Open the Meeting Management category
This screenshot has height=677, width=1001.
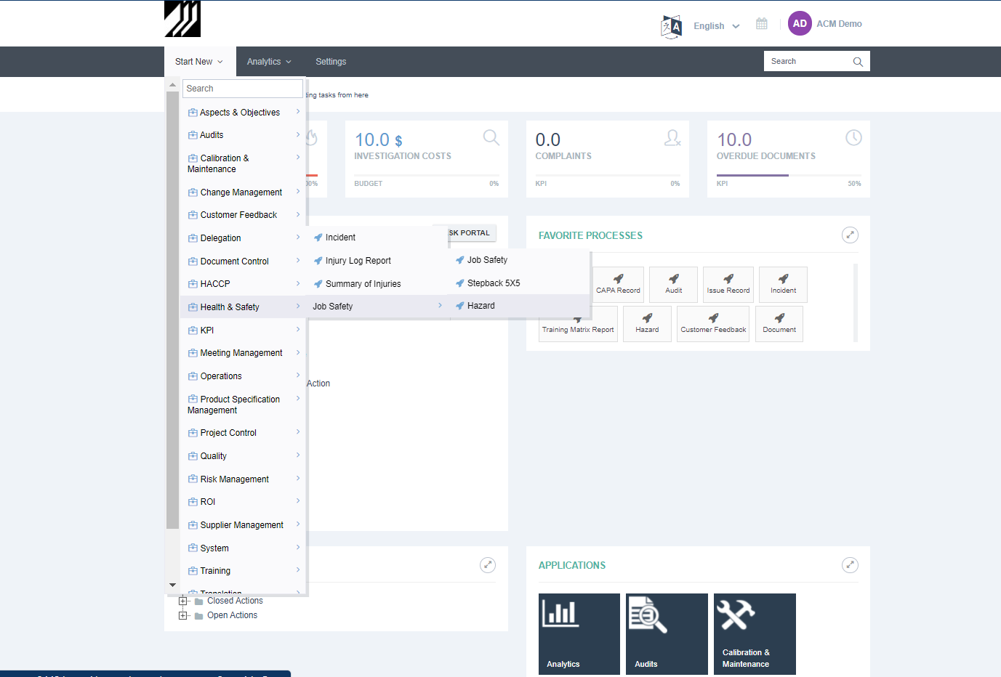pos(243,353)
